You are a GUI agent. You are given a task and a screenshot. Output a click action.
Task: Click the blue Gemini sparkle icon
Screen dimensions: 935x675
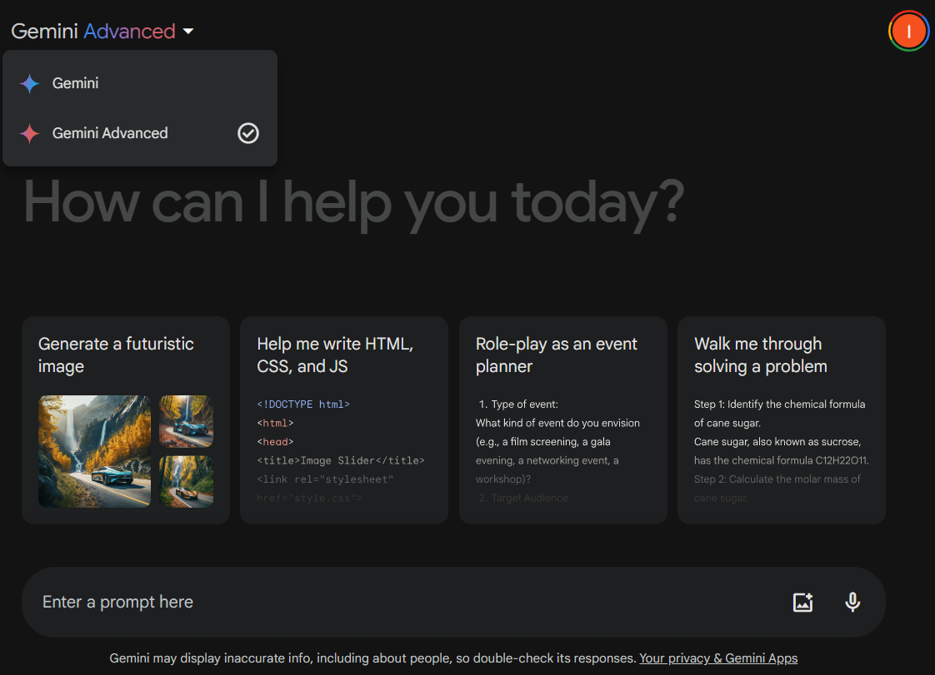(29, 83)
